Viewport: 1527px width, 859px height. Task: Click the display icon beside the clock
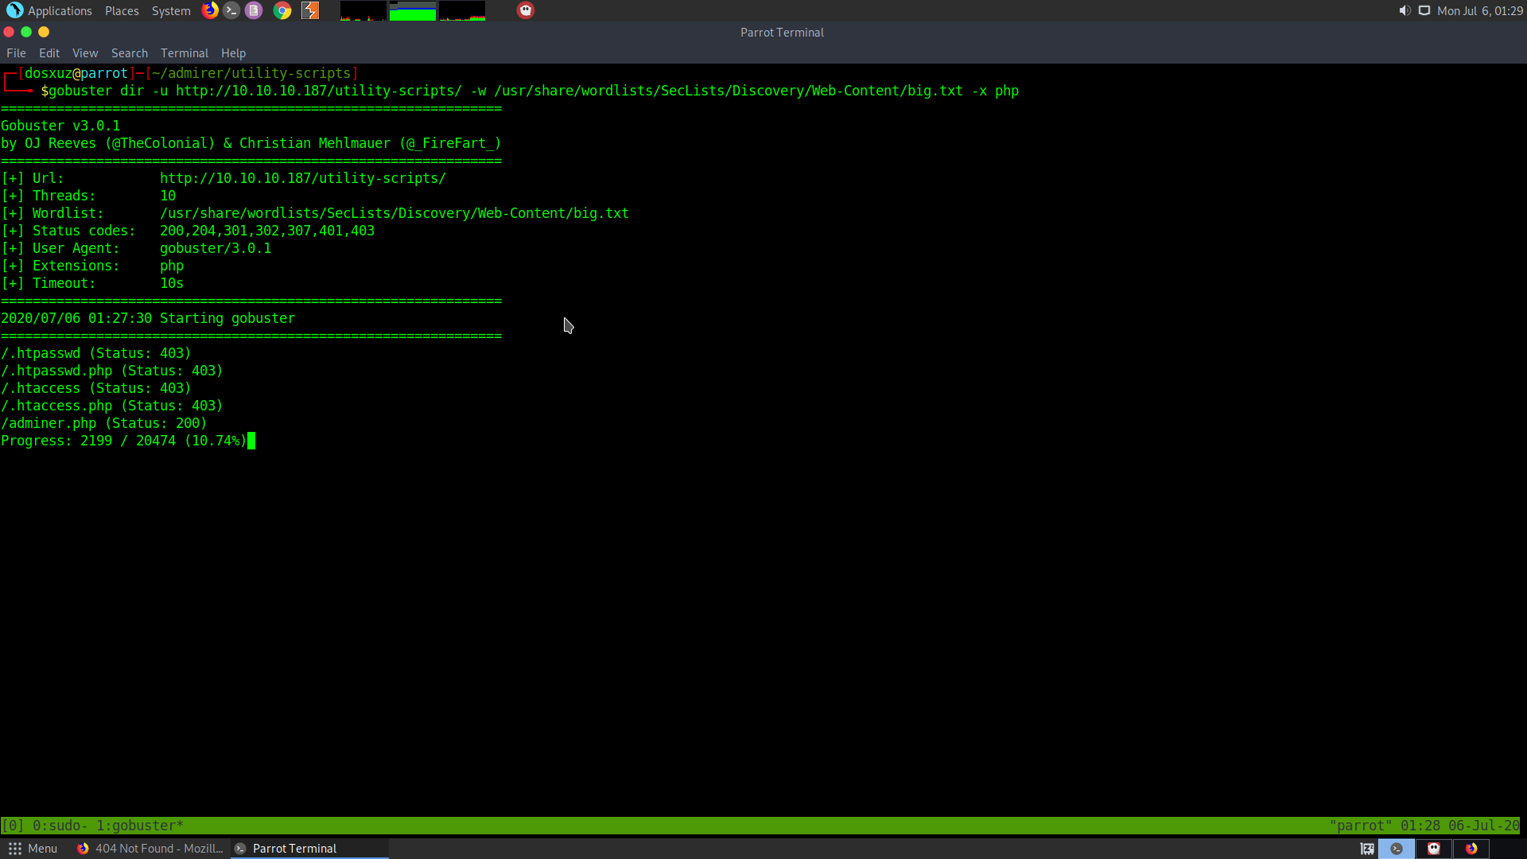point(1424,10)
